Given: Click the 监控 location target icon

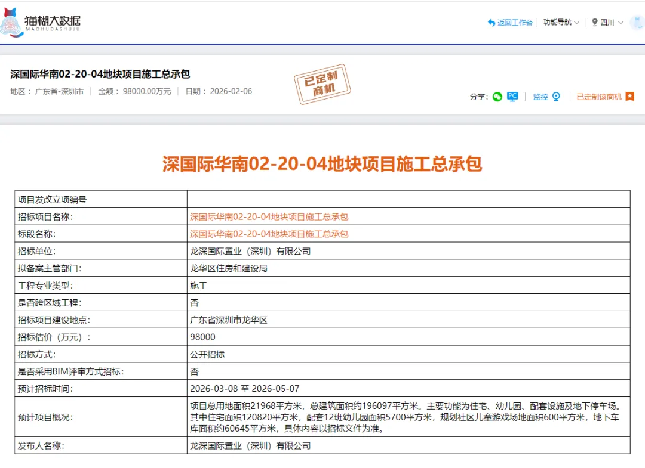Looking at the screenshot, I should click(x=556, y=97).
